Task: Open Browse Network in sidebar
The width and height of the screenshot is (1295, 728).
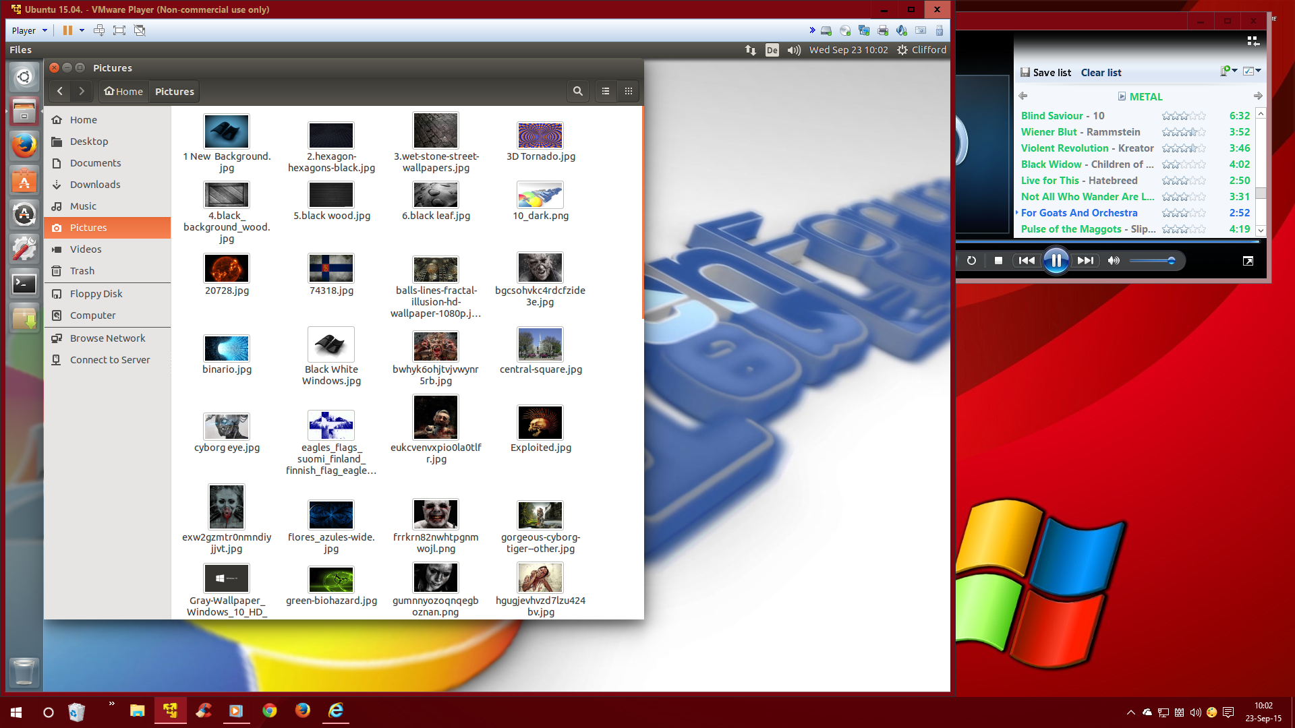Action: point(107,338)
